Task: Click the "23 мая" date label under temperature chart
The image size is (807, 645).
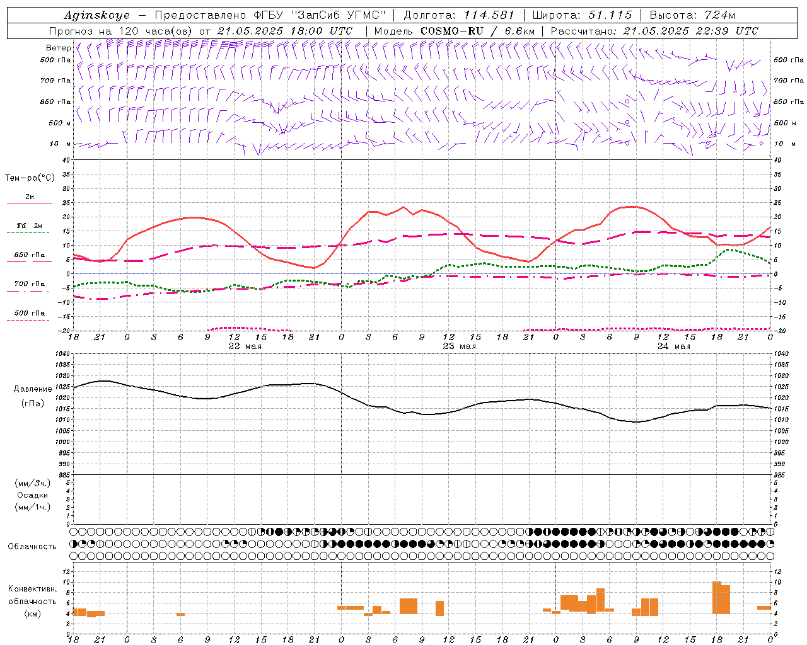Action: pyautogui.click(x=459, y=346)
